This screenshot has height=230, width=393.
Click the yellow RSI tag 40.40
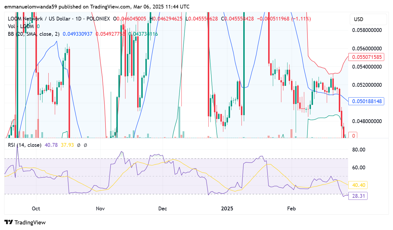[358, 185]
